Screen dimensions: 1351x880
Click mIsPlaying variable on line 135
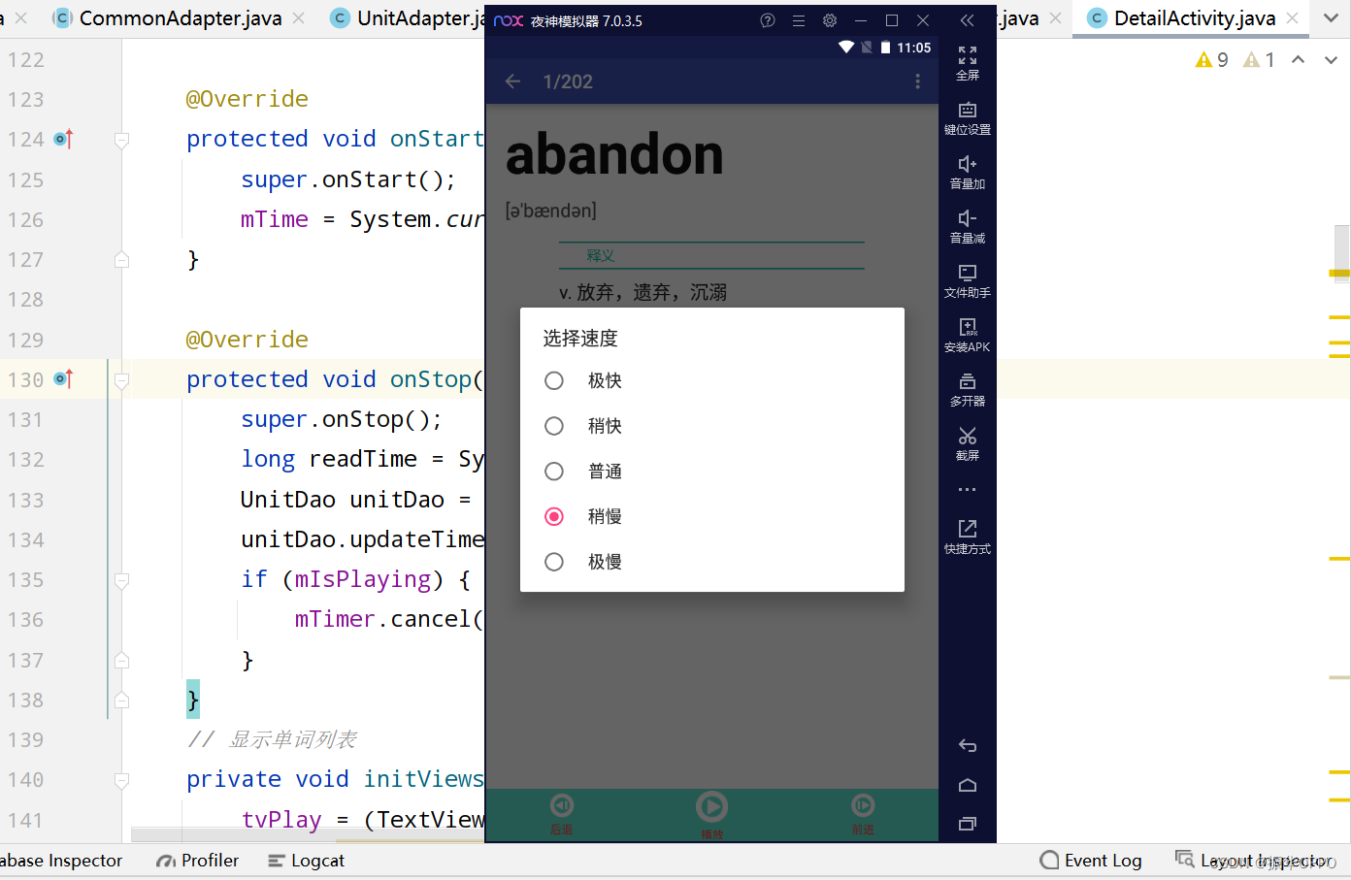(363, 579)
